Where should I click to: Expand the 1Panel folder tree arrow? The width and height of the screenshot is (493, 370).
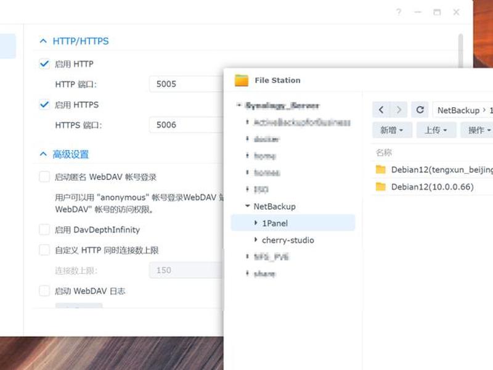click(256, 223)
